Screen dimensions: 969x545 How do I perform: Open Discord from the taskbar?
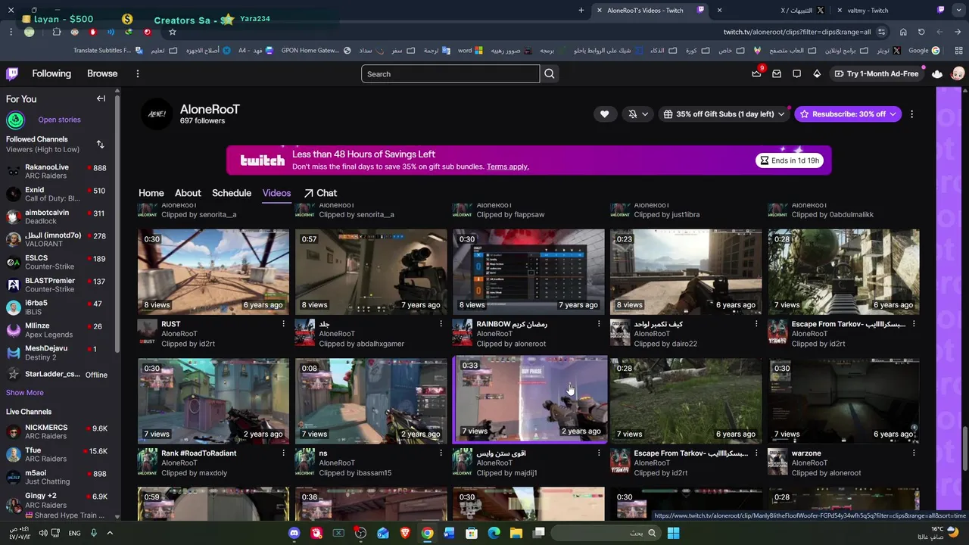[x=294, y=533]
